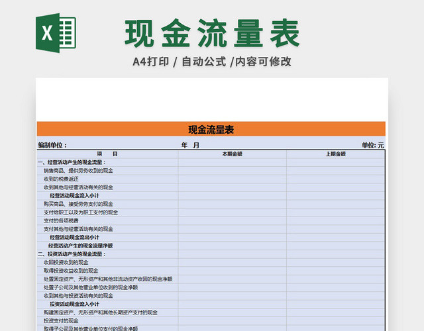The image size is (424, 331).
Task: Click the 投资支付的现金 row
Action: point(211,321)
